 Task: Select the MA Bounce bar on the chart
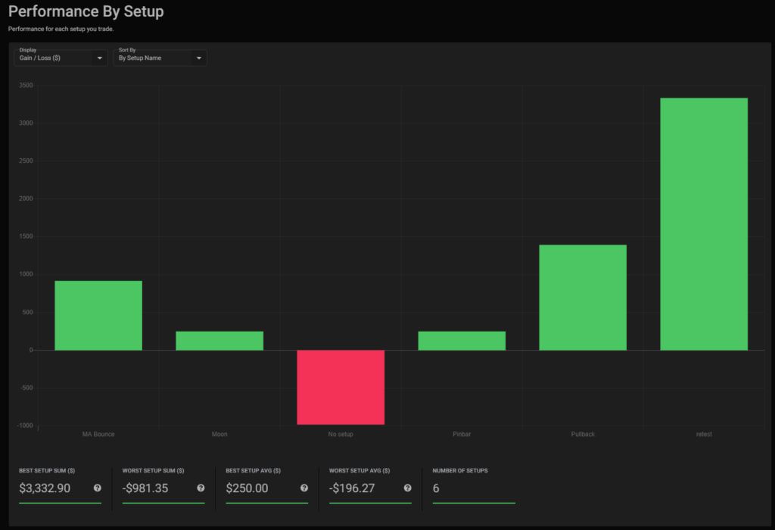(98, 314)
